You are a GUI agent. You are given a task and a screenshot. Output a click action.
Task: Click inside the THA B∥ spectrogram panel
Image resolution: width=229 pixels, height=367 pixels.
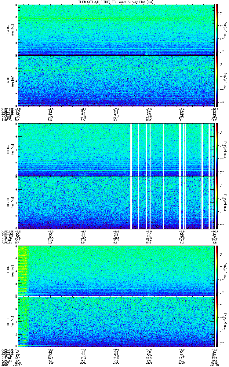tap(116, 81)
